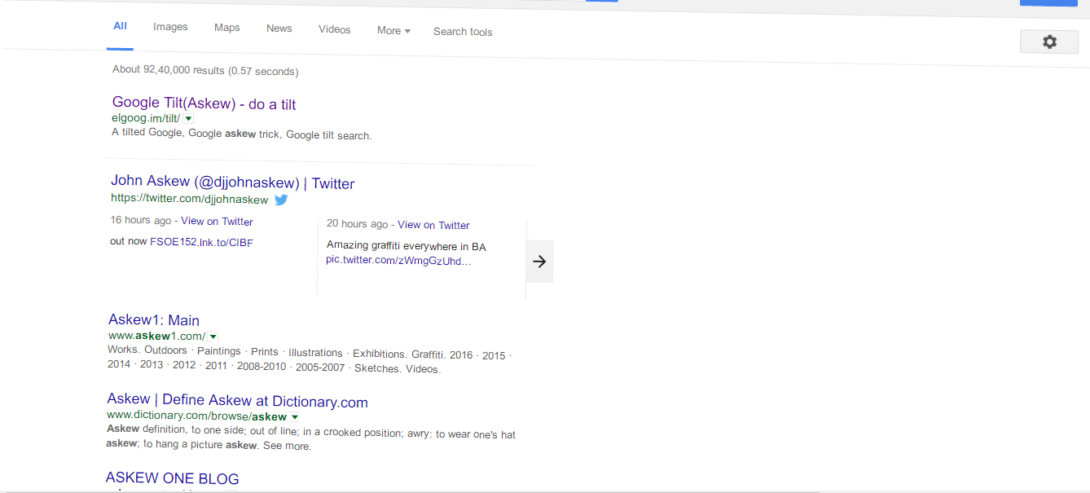Open the Maps results tab
The width and height of the screenshot is (1090, 493).
(226, 27)
